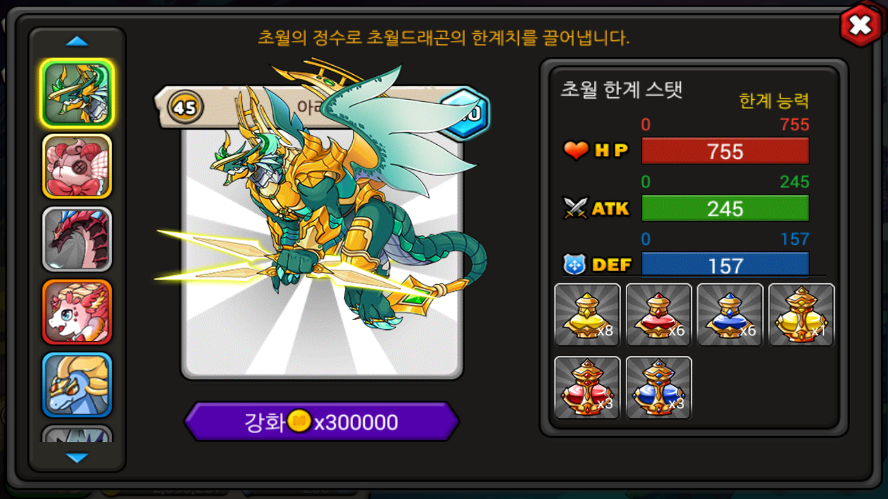Choose the blue horned dragon thumbnail

click(x=77, y=385)
